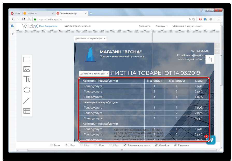Select the table insert tool
This screenshot has width=232, height=161.
point(27,111)
